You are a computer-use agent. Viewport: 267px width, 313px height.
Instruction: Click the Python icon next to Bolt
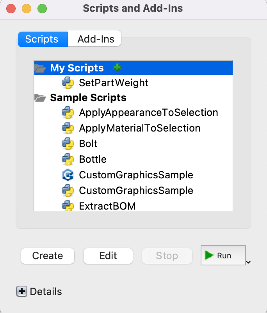coord(68,144)
